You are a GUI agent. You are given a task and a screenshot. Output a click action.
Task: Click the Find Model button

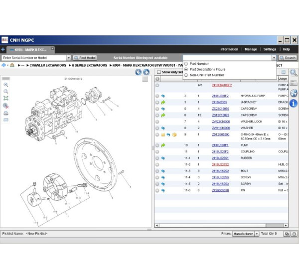(x=85, y=58)
